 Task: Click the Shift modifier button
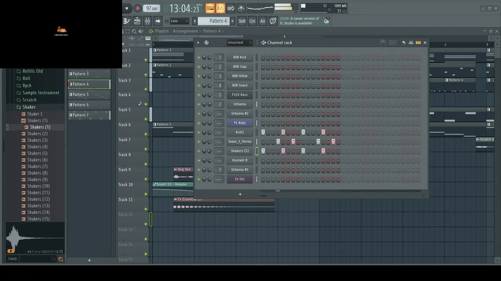242,21
